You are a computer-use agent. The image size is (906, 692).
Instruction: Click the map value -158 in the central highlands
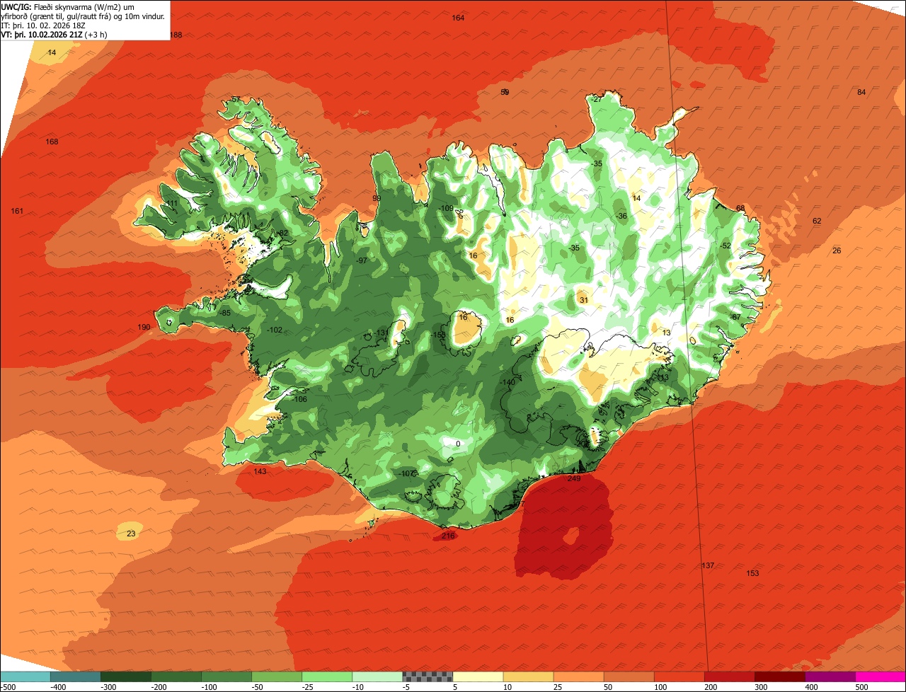[x=439, y=335]
